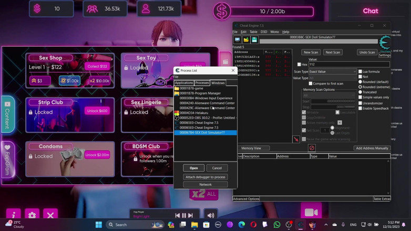The height and width of the screenshot is (231, 411).
Task: Click the Cheat Engine logo in corner
Action: [385, 43]
